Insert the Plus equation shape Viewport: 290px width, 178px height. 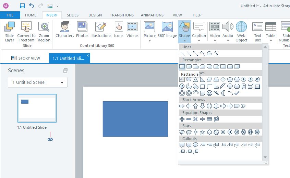click(182, 119)
